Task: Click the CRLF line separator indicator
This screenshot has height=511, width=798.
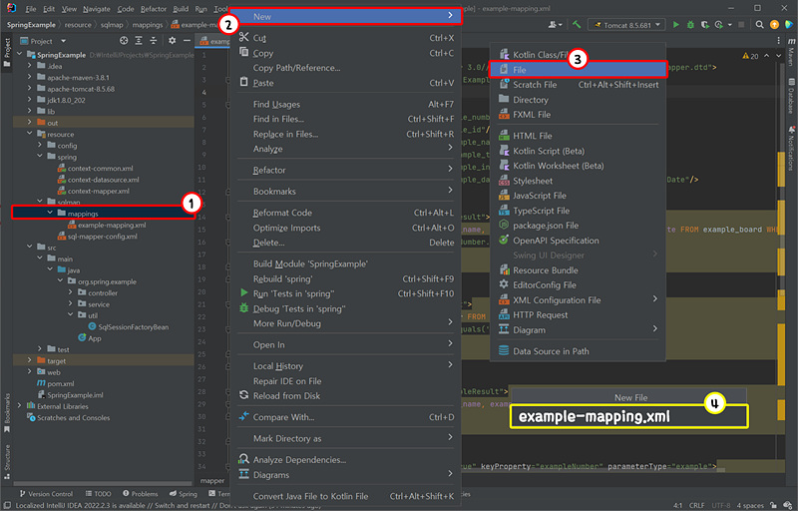Action: point(696,505)
